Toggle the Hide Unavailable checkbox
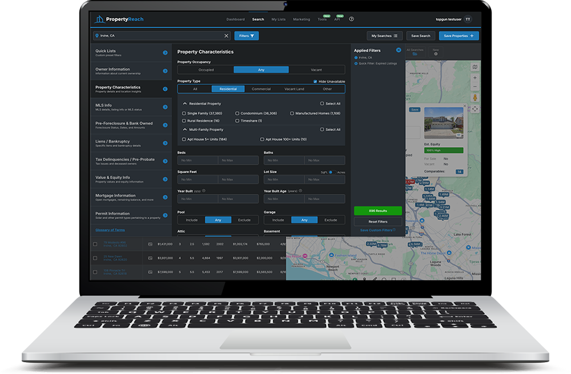 tap(315, 82)
